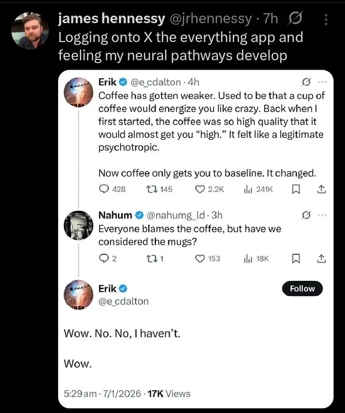This screenshot has height=413, width=345.
Task: Open the three-dot menu on James Hennessy's post
Action: point(325,19)
